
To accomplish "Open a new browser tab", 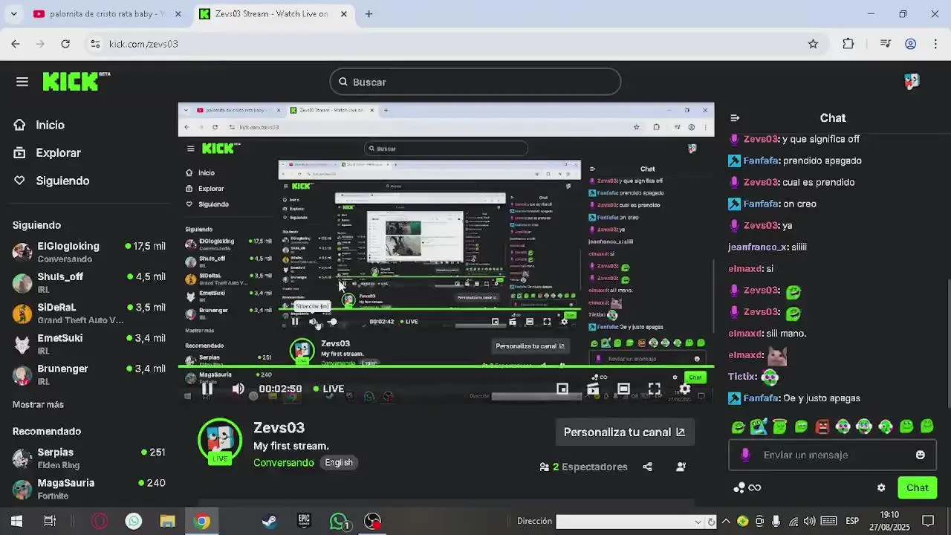I will [x=369, y=14].
